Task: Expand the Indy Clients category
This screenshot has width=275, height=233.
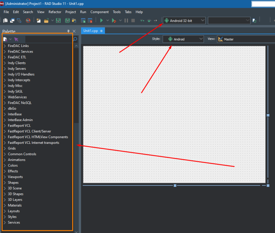Action: click(5, 63)
